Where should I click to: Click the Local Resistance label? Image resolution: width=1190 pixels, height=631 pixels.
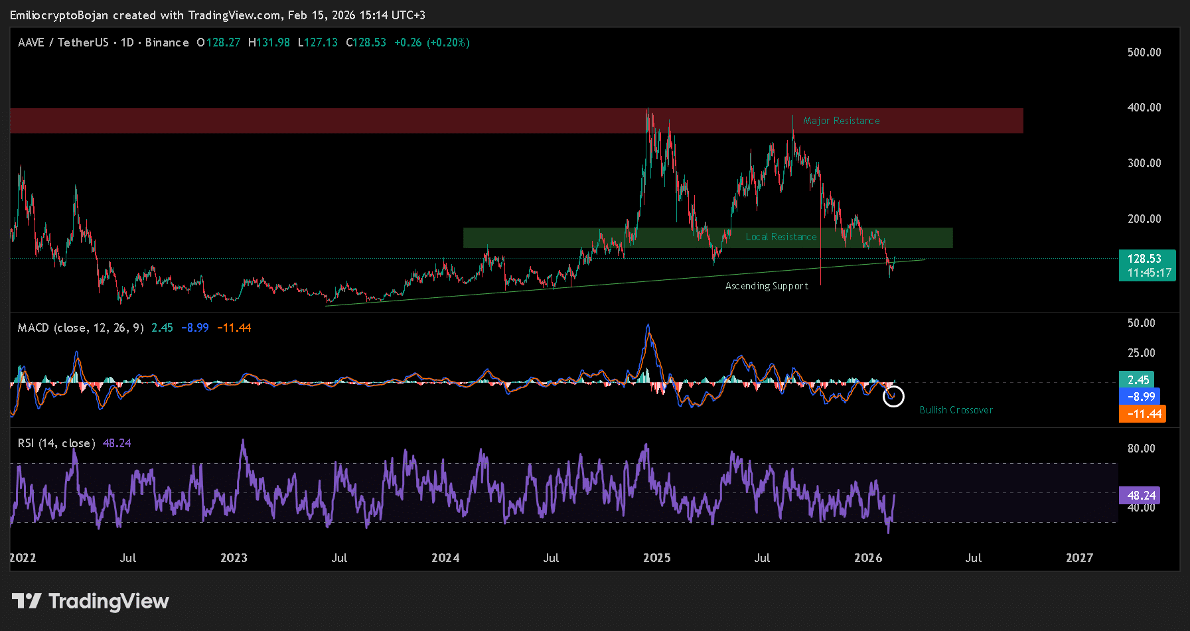tap(781, 237)
